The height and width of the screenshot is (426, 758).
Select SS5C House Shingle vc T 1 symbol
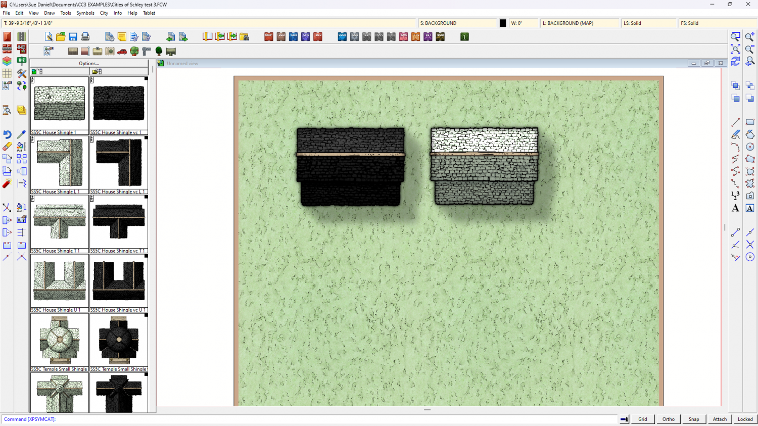click(119, 224)
